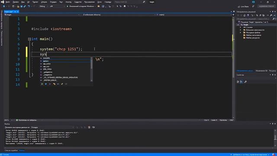This screenshot has height=156, width=277.
Task: Select 'system' in the autocomplete list
Action: click(x=65, y=61)
